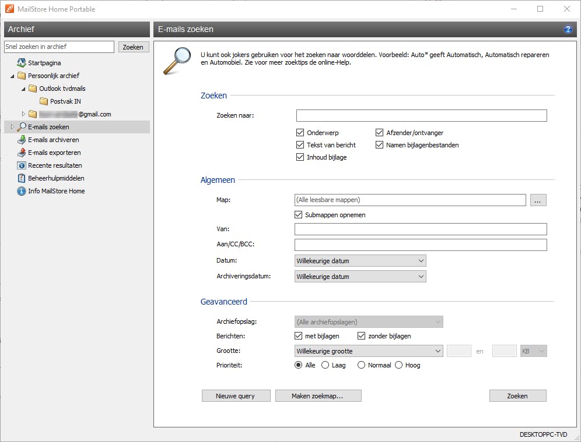Expand the Grootte dropdown list
581x442 pixels.
click(368, 351)
